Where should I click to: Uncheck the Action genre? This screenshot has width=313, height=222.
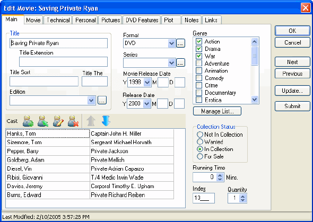coord(198,41)
